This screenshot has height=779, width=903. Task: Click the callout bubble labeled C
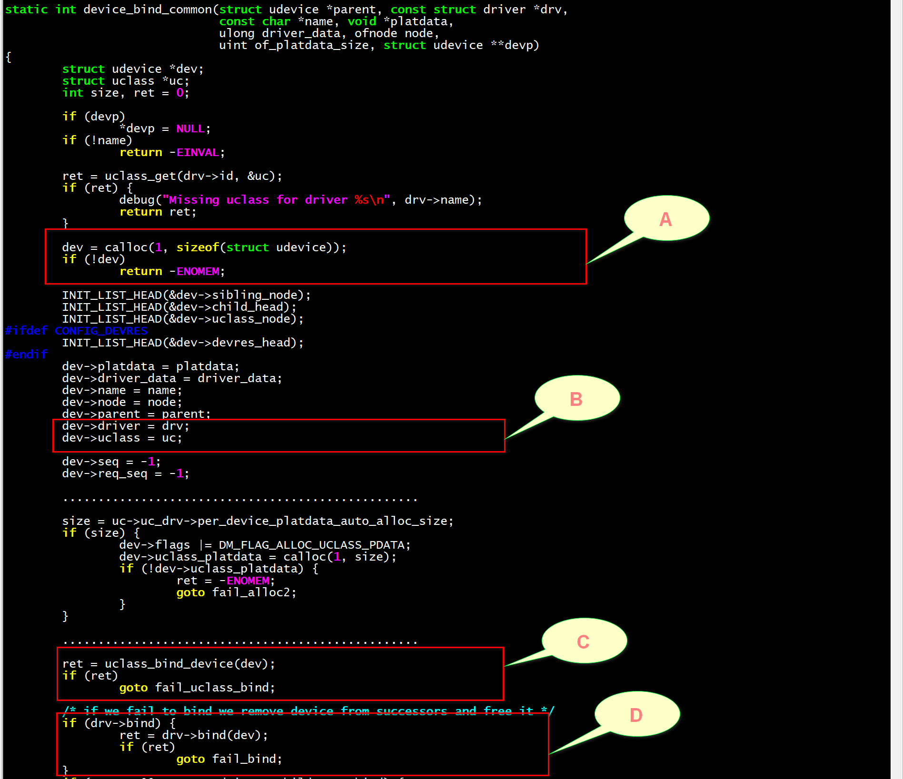point(584,641)
